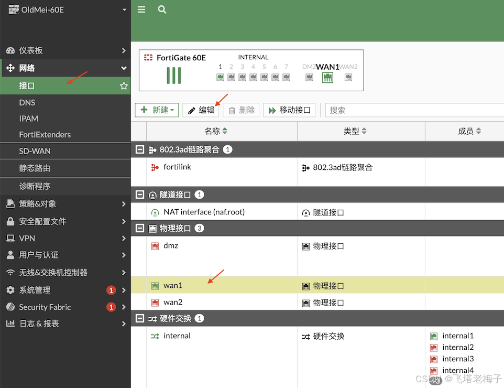Click the 编辑 button
Screen dimensions: 504x388
click(201, 110)
